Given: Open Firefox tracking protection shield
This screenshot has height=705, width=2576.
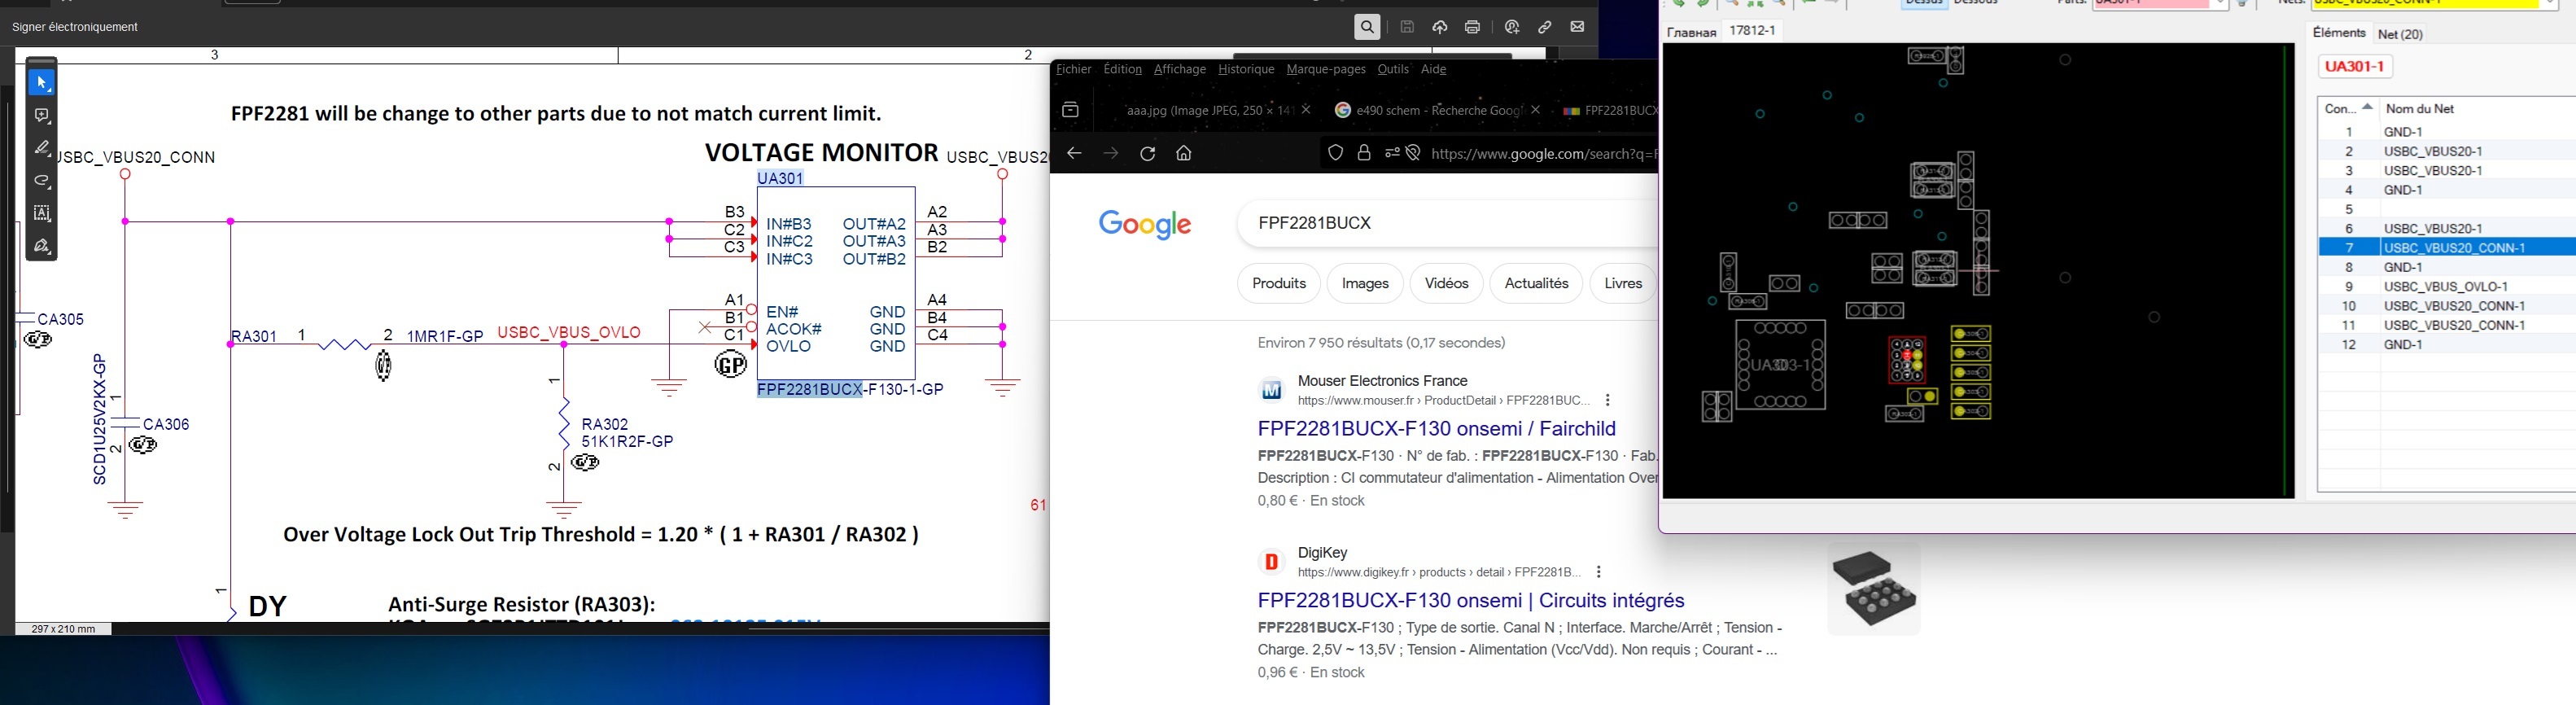Looking at the screenshot, I should tap(1336, 153).
